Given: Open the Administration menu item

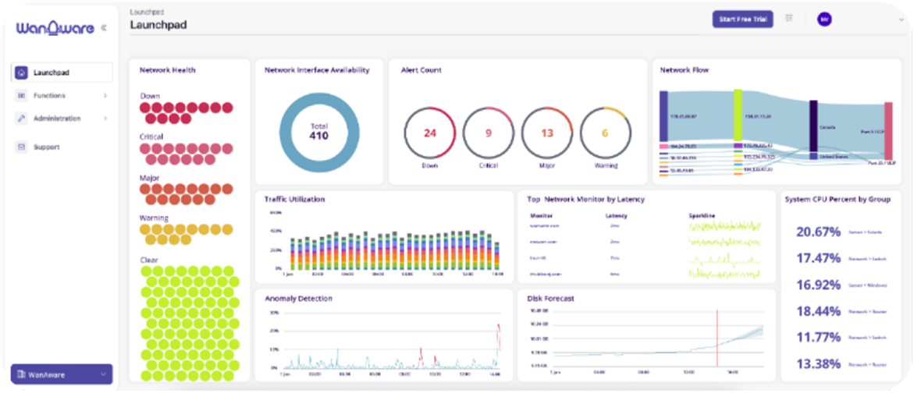Looking at the screenshot, I should pos(61,119).
